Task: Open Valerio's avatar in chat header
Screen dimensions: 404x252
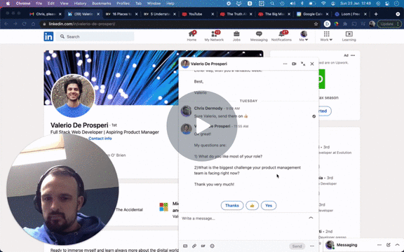Action: tap(185, 64)
